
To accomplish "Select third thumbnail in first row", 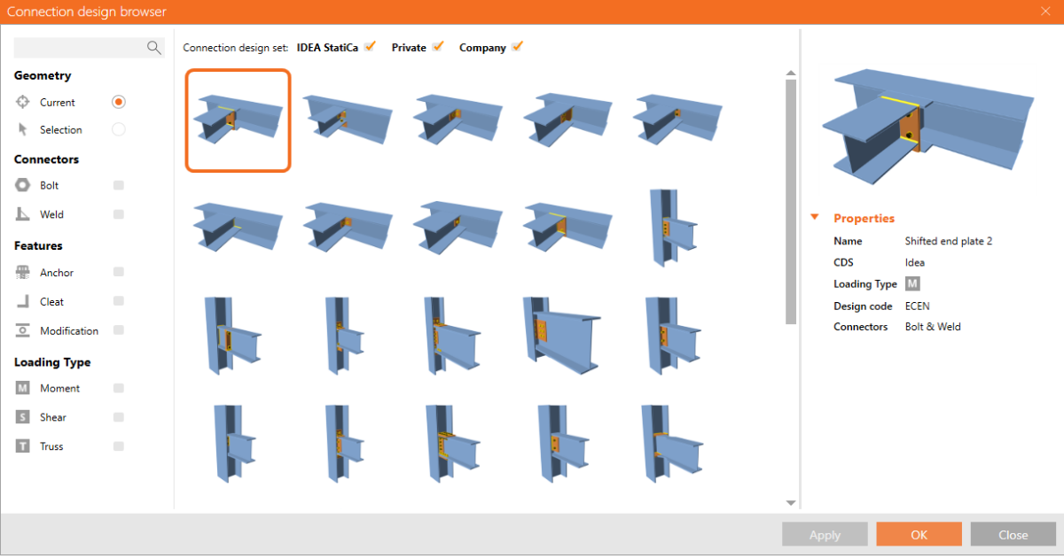I will tap(458, 120).
